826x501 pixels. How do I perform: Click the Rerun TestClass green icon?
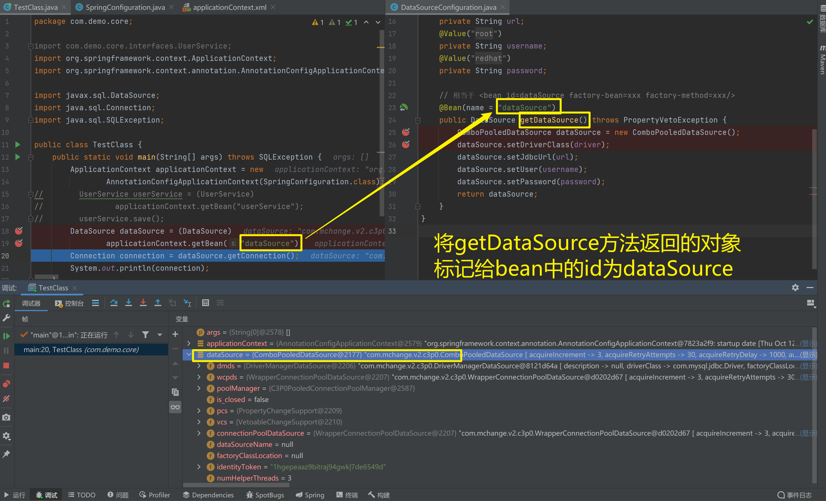[6, 304]
